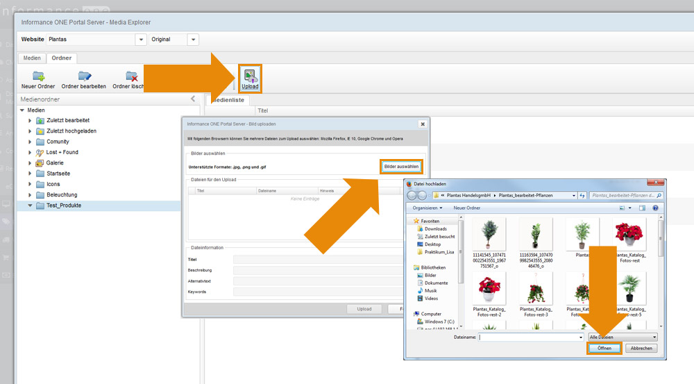The width and height of the screenshot is (694, 384).
Task: Click the Ordner bearbeiten icon
Action: click(x=84, y=76)
